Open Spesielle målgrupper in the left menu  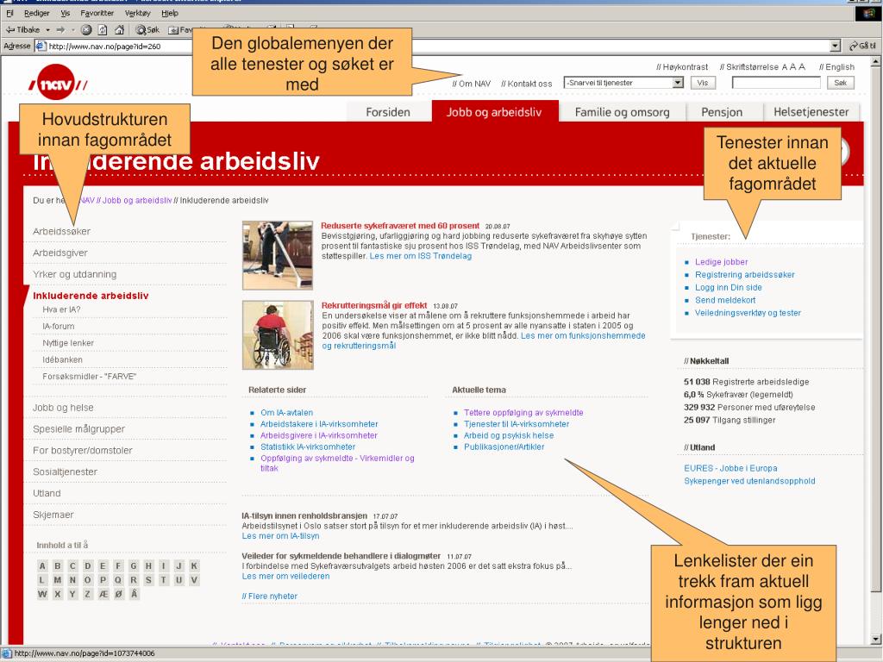(78, 429)
